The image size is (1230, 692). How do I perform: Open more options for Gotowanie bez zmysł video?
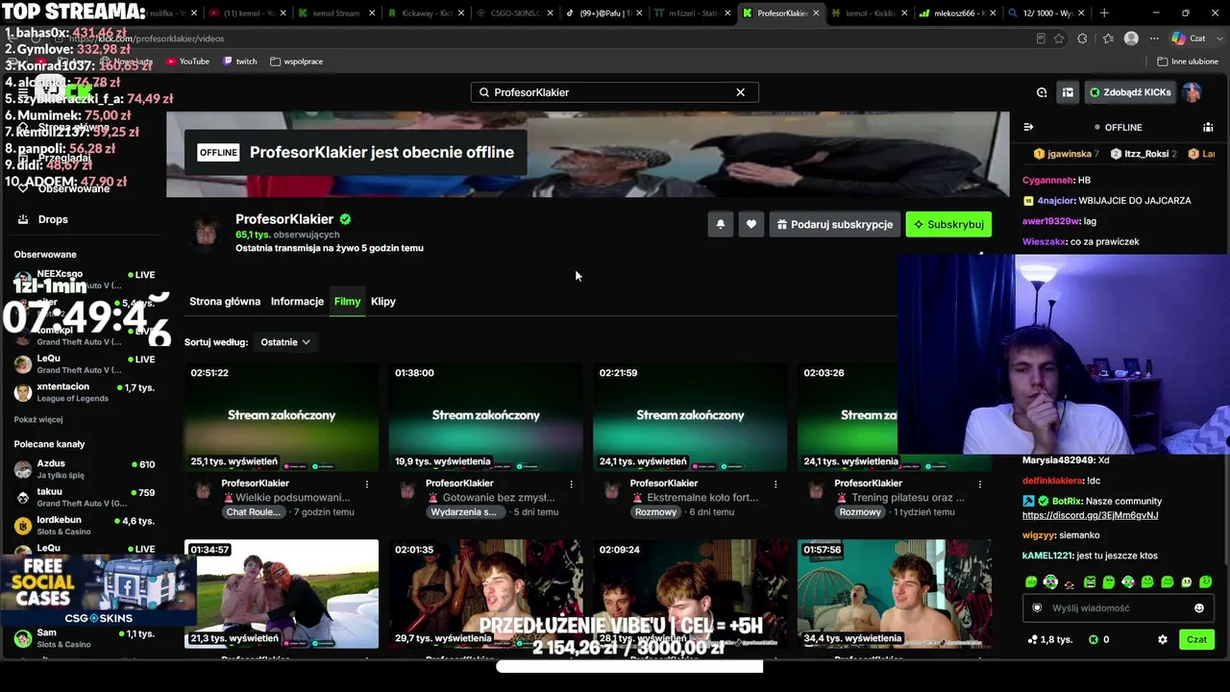(571, 484)
